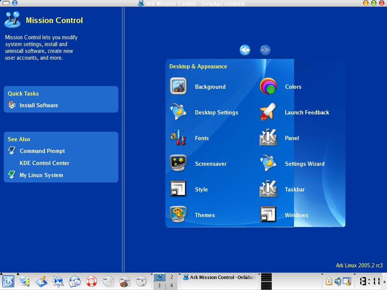The height and width of the screenshot is (290, 387).
Task: Switch to virtual desktop 2
Action: (172, 277)
